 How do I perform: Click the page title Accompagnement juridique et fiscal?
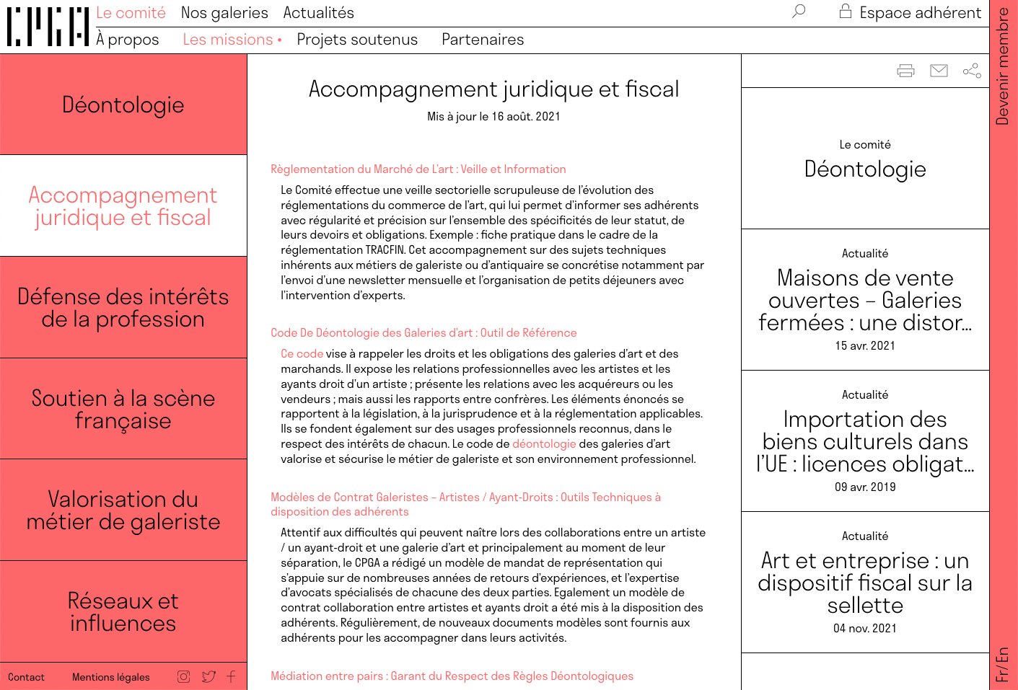pos(494,89)
